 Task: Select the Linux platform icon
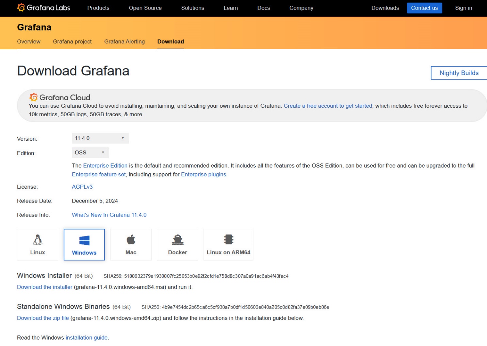pos(37,244)
